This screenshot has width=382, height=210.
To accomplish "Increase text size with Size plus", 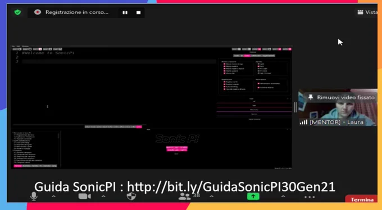I will tap(247, 49).
